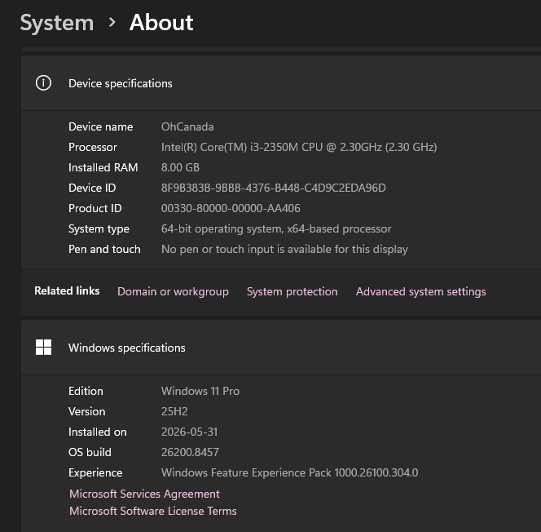Expand the Windows specifications header
This screenshot has width=541, height=532.
[x=281, y=348]
